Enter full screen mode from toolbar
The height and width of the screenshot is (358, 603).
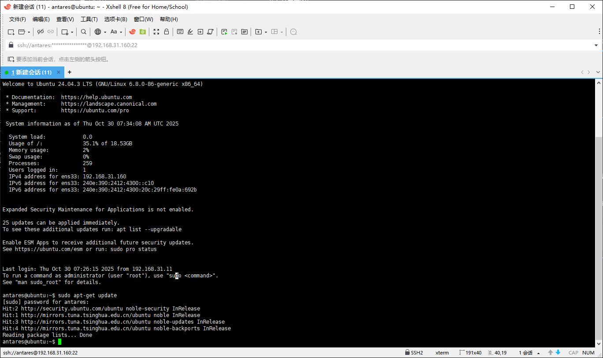pos(156,32)
